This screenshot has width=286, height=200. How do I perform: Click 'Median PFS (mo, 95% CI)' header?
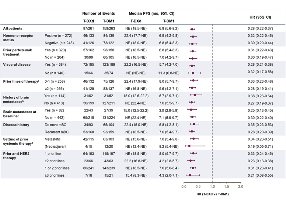[152, 13]
